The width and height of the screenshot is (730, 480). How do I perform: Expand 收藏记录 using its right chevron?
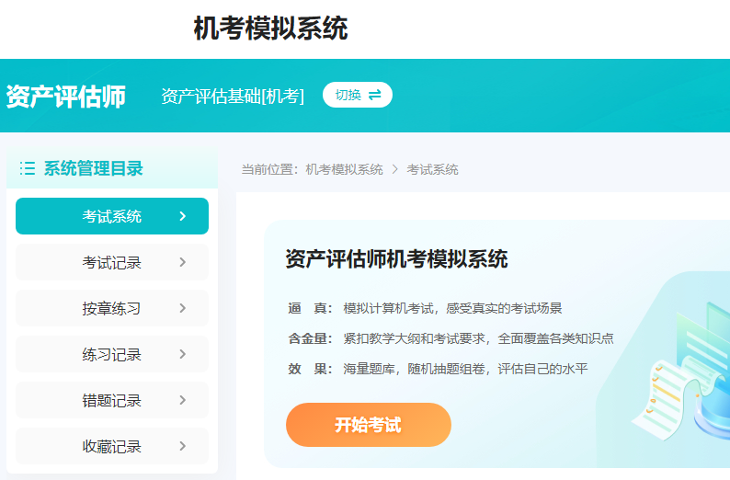tap(182, 446)
